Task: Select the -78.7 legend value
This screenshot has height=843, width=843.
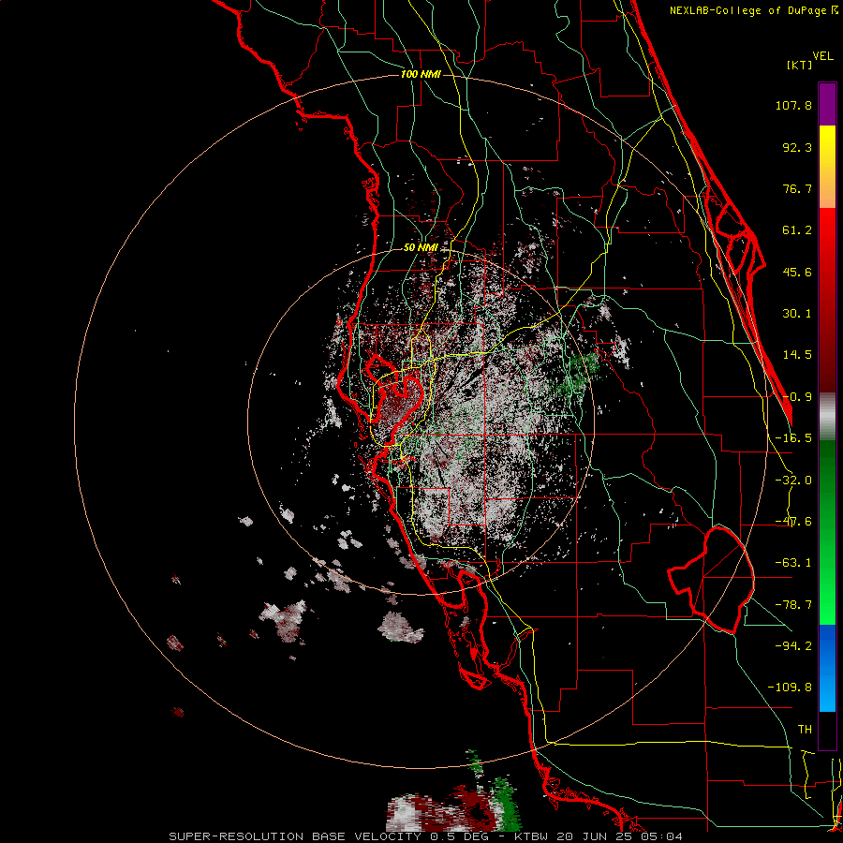Action: click(793, 605)
